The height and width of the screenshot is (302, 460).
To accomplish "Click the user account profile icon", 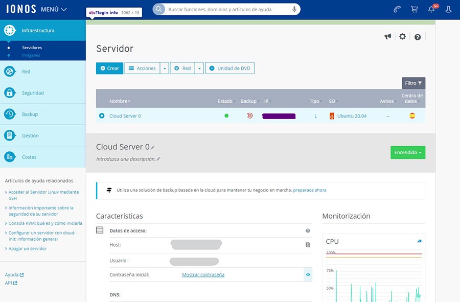I will point(448,9).
